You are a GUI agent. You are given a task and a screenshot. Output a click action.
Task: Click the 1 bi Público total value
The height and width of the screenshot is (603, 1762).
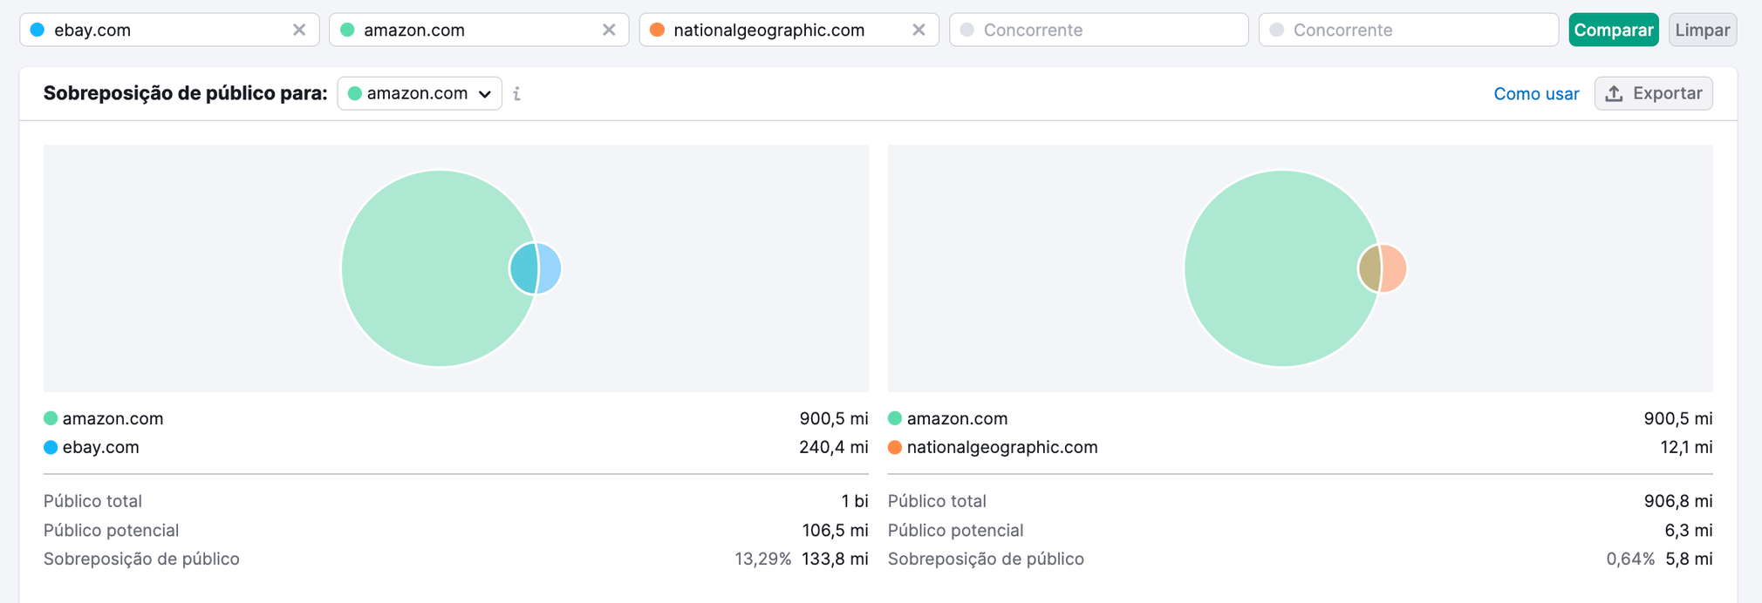855,501
